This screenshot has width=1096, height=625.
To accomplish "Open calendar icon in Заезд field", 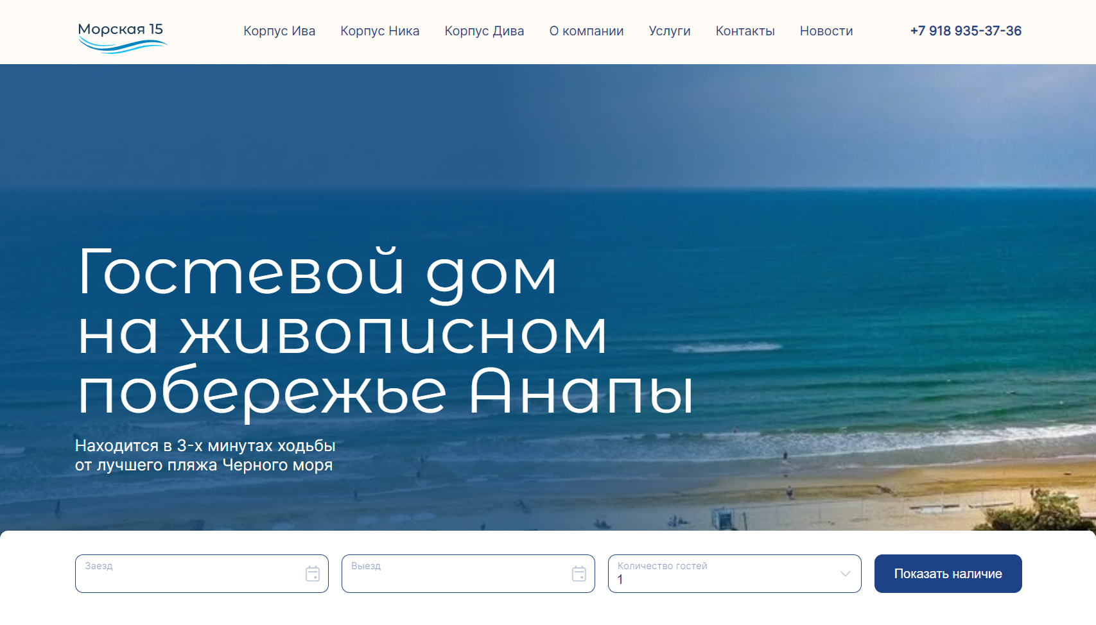I will [x=313, y=574].
